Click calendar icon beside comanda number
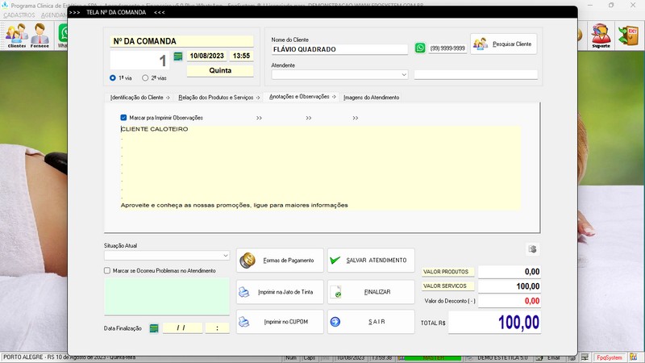The width and height of the screenshot is (645, 363). pos(177,56)
